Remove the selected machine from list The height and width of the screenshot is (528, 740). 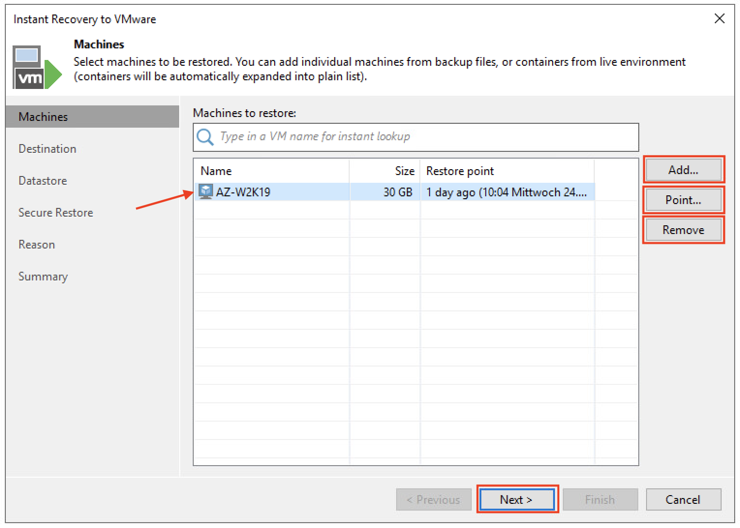tap(683, 230)
